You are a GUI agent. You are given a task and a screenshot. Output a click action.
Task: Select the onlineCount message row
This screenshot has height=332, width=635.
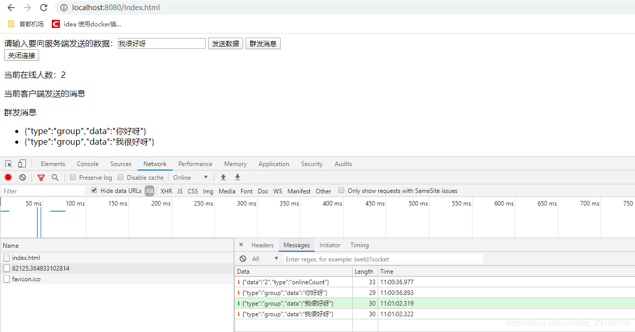[435, 282]
